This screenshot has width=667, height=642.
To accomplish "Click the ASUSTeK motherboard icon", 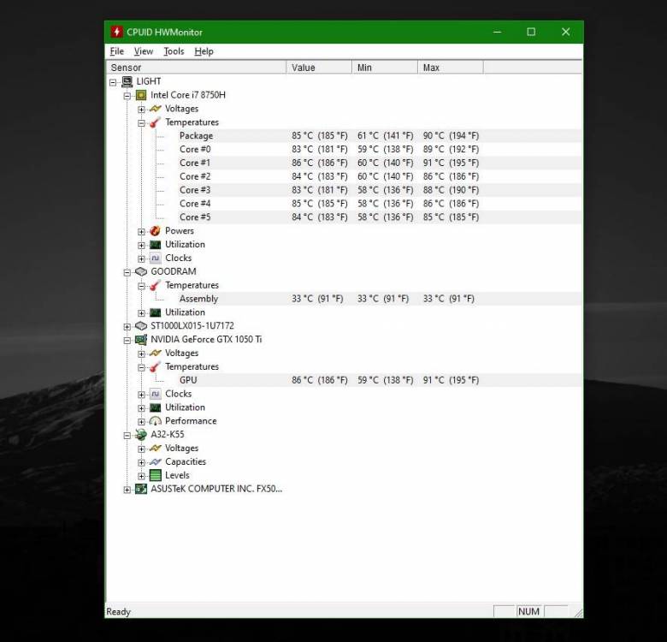I will [x=141, y=489].
